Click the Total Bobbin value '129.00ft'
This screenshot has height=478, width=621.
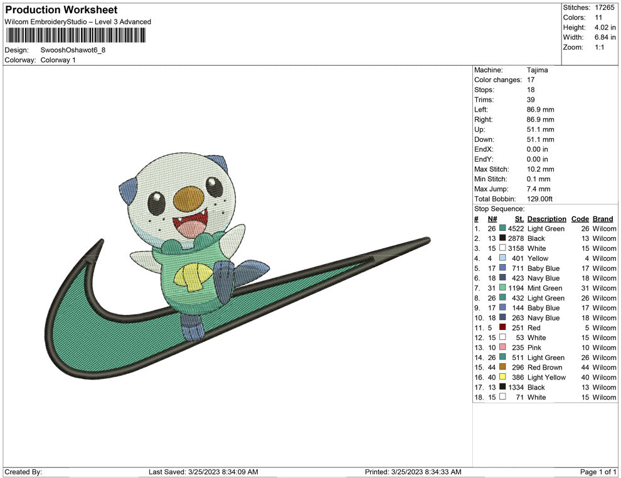pyautogui.click(x=539, y=199)
